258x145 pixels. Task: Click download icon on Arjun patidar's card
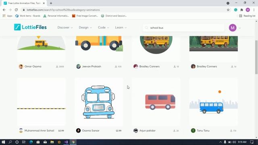click(174, 130)
